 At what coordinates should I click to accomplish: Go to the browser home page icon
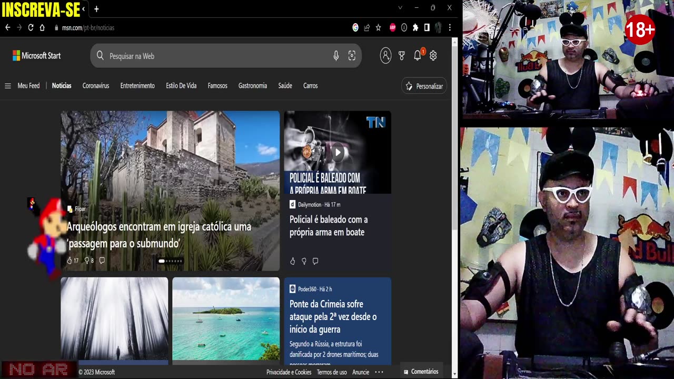point(42,27)
